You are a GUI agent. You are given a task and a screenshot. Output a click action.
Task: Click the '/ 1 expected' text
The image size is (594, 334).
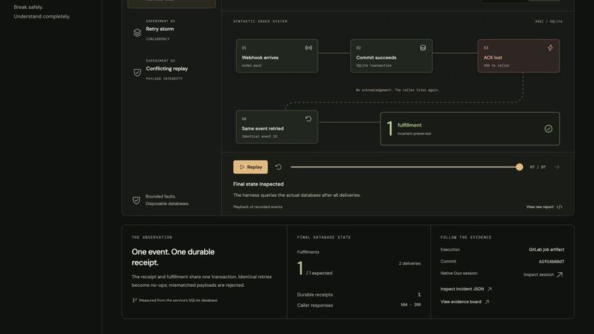pyautogui.click(x=319, y=273)
